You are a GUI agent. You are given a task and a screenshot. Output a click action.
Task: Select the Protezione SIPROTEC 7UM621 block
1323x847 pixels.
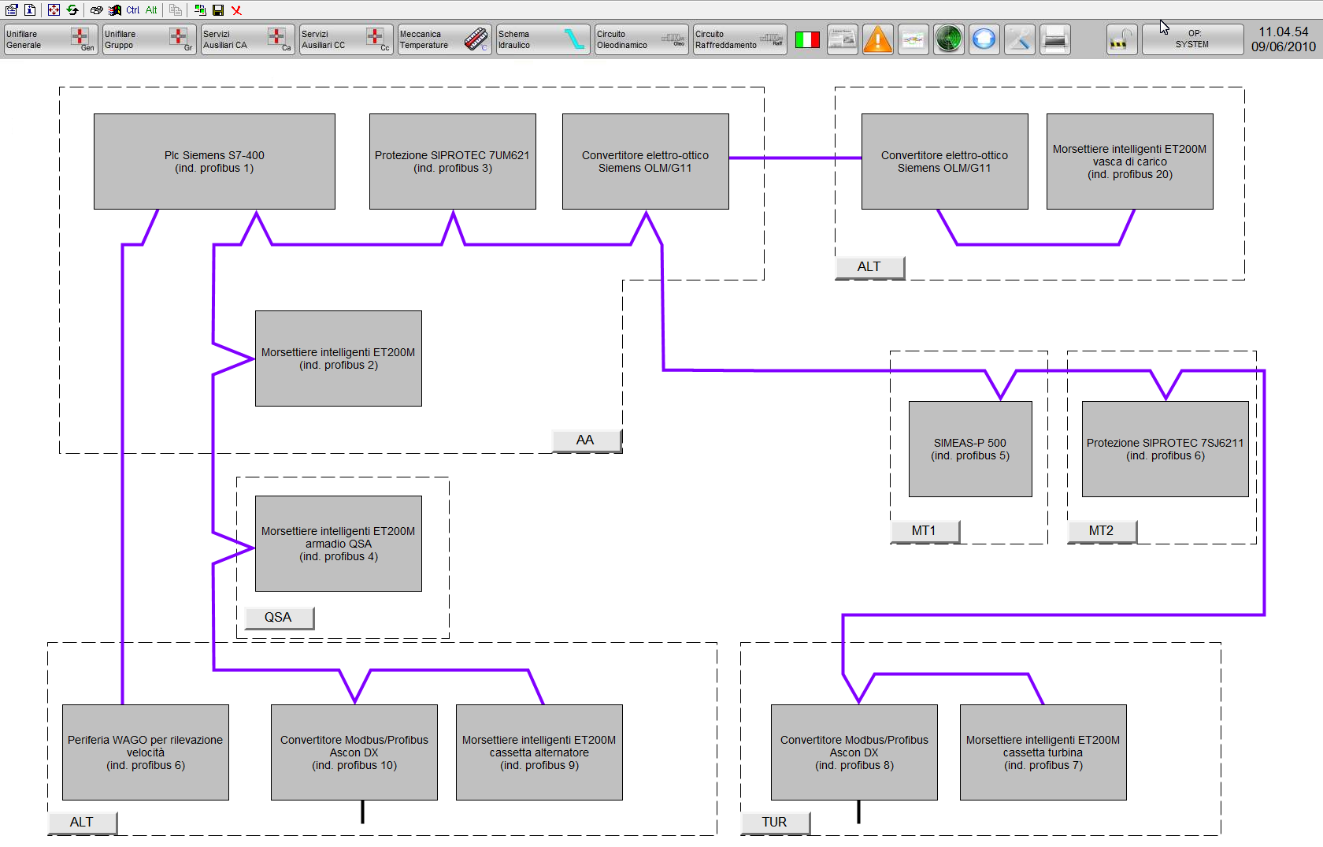pos(453,162)
